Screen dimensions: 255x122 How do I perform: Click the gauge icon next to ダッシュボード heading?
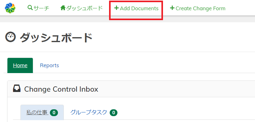tap(11, 37)
